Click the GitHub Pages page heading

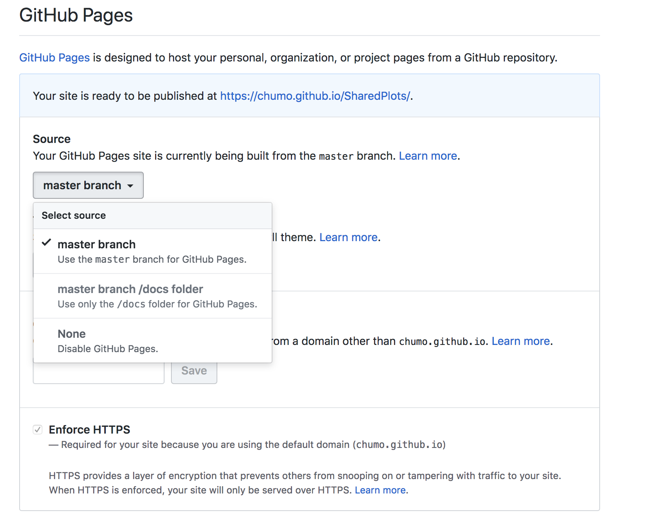coord(76,16)
